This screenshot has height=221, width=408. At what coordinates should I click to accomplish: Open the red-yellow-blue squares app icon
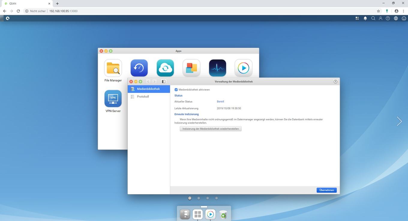(x=191, y=68)
